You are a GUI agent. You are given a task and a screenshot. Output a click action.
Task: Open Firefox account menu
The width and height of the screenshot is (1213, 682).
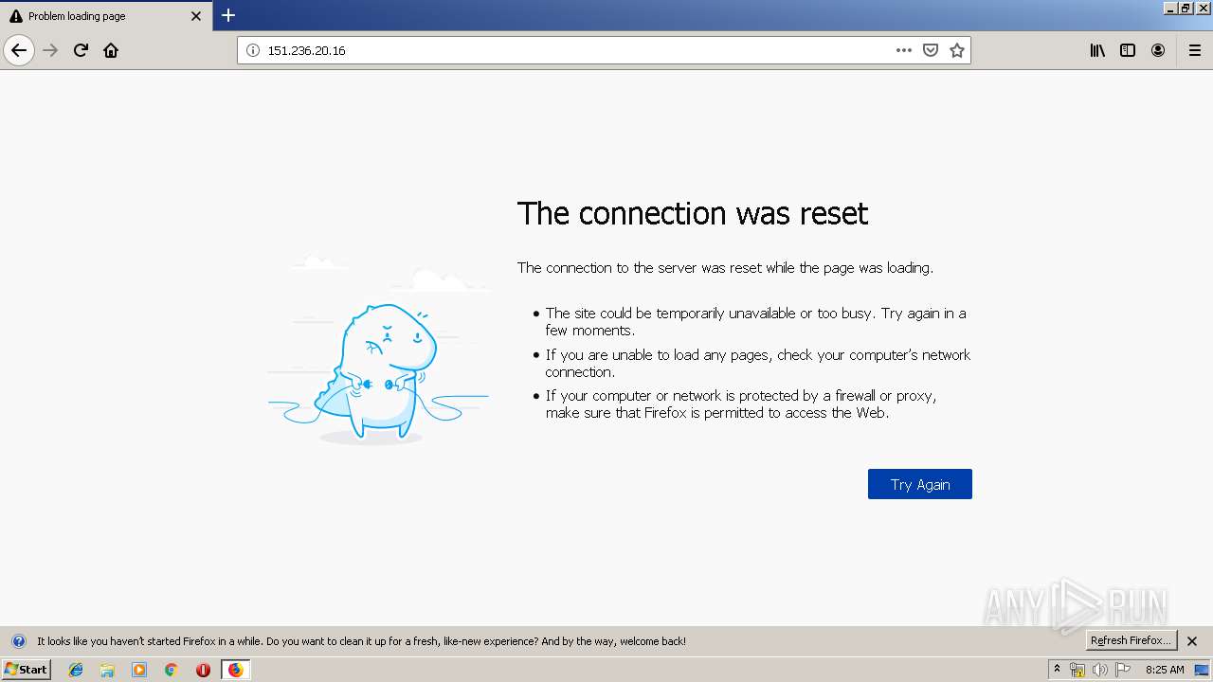(x=1158, y=50)
